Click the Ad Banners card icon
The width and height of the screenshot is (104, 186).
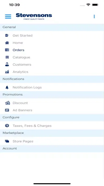click(x=7, y=110)
